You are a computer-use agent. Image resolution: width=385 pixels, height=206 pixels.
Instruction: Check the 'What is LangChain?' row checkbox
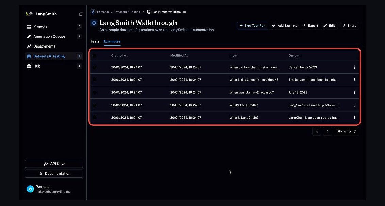[94, 118]
